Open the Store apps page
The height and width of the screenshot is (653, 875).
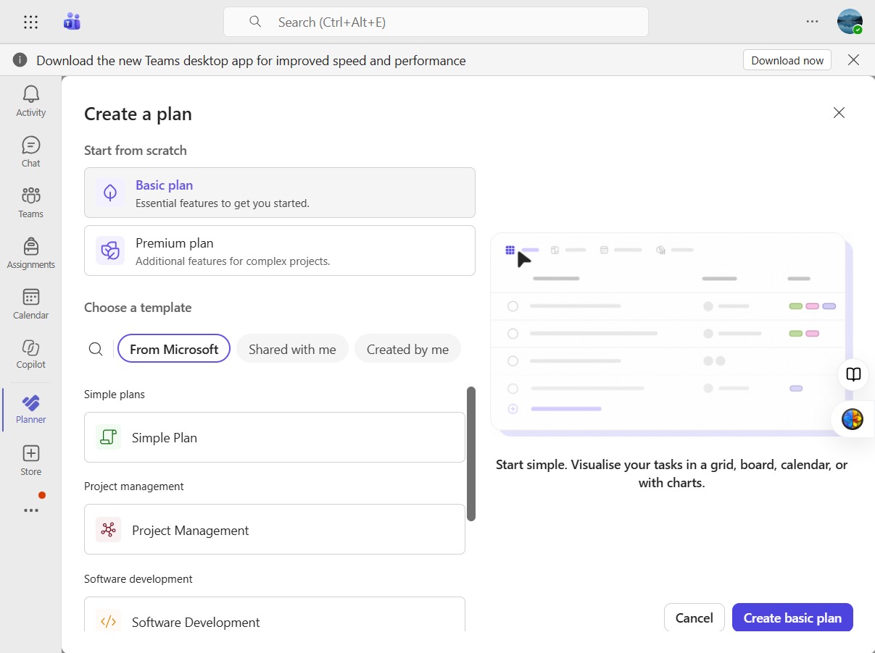(x=30, y=460)
